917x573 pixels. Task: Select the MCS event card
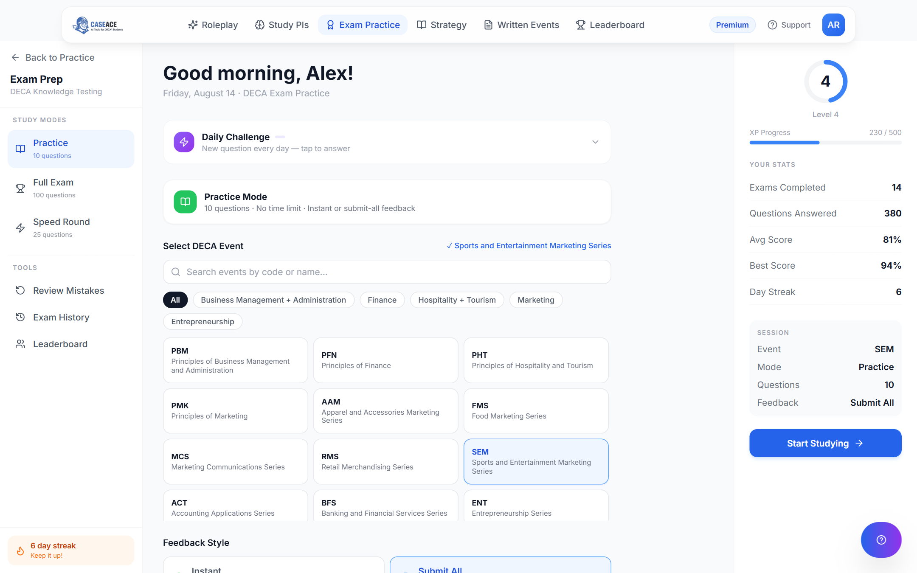[235, 461]
